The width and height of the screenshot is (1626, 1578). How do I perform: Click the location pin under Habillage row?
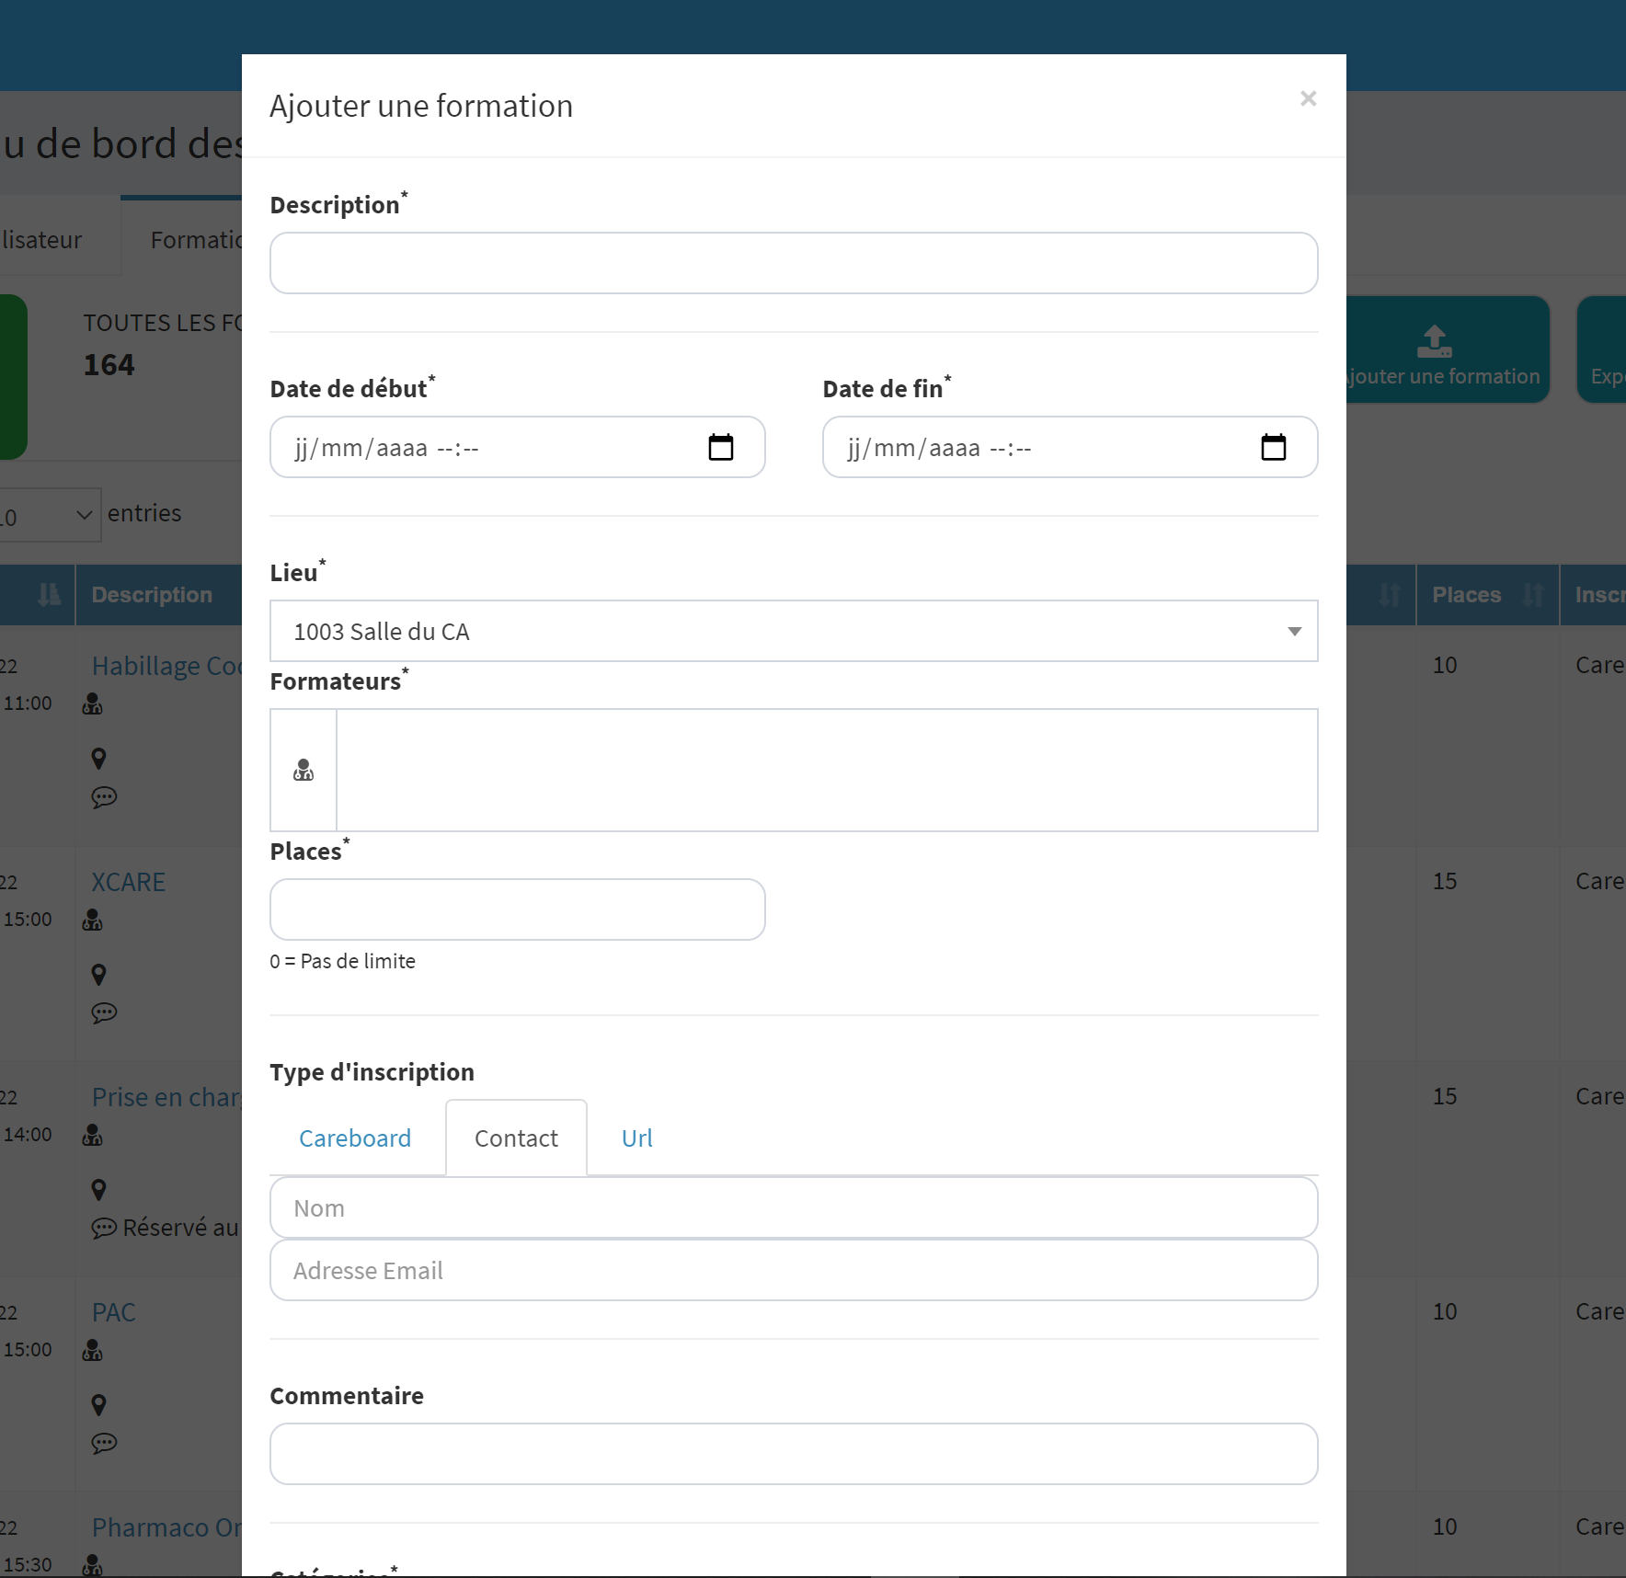pos(99,759)
